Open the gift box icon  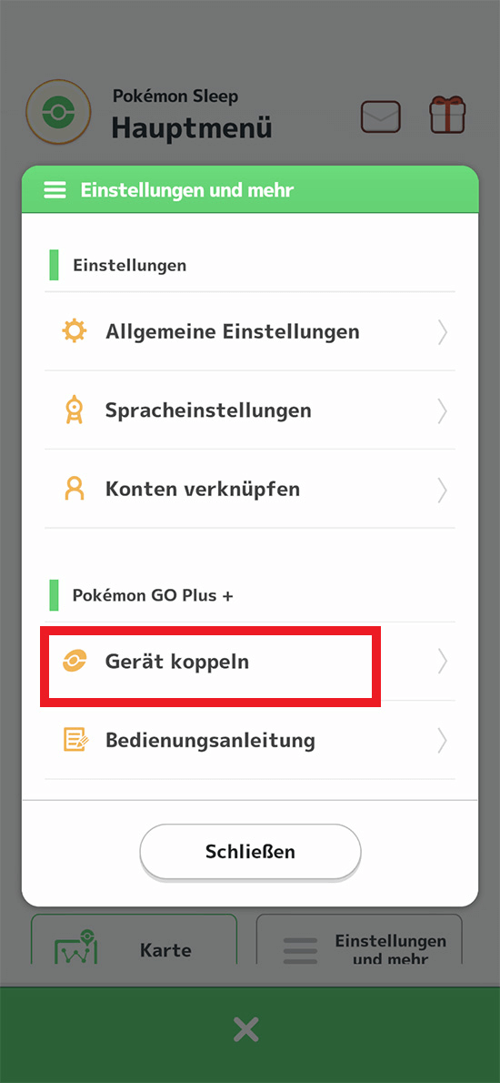pyautogui.click(x=448, y=114)
